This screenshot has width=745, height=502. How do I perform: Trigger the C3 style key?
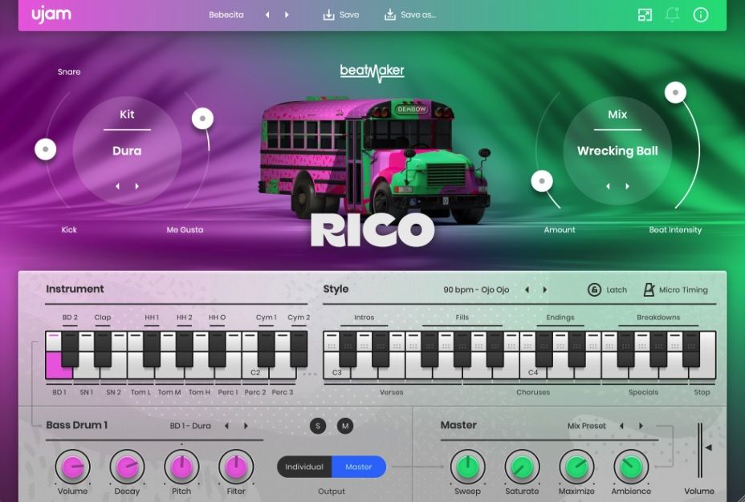tap(337, 372)
